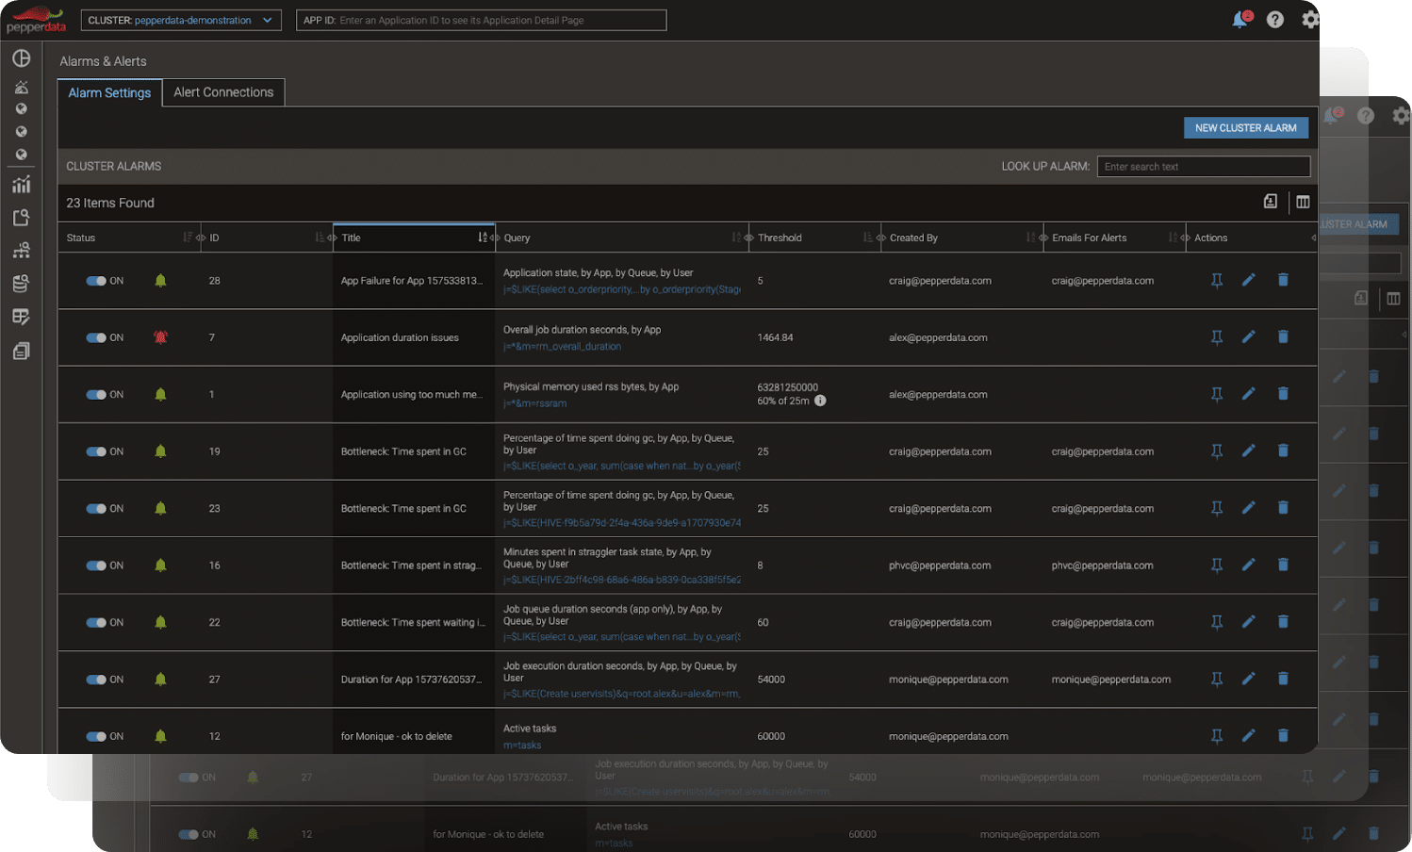Sort by the Title column
The width and height of the screenshot is (1412, 852).
point(483,238)
